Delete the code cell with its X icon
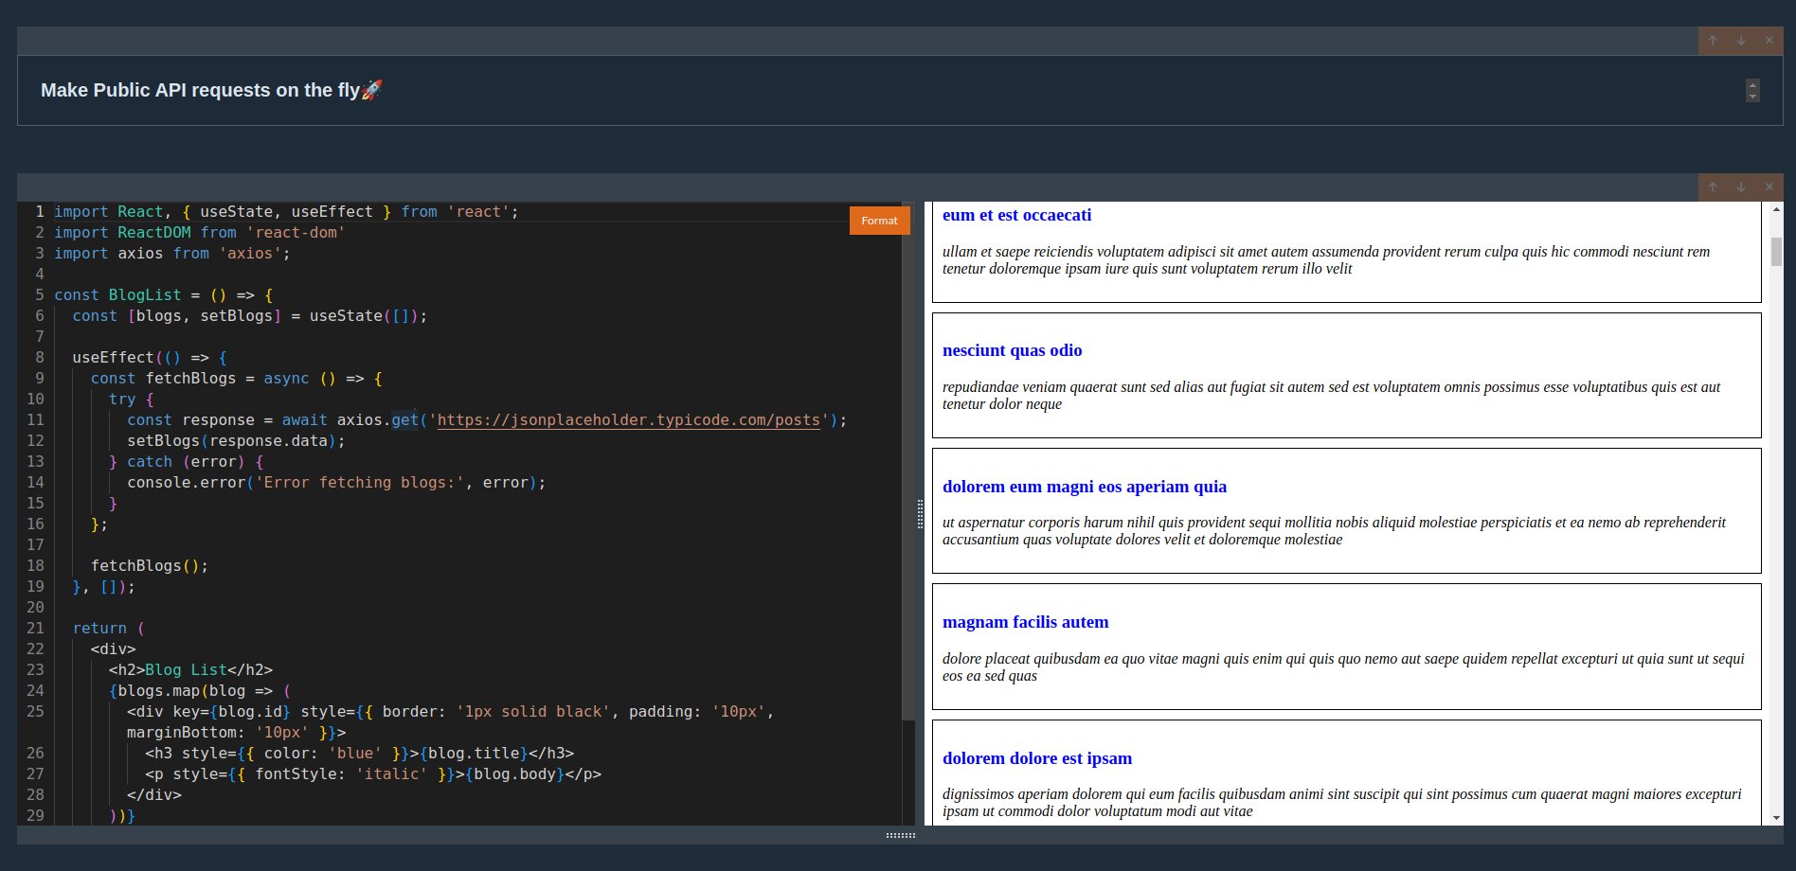 click(x=1769, y=187)
